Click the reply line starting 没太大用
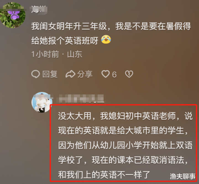The width and height of the screenshot is (199, 184). [125, 116]
